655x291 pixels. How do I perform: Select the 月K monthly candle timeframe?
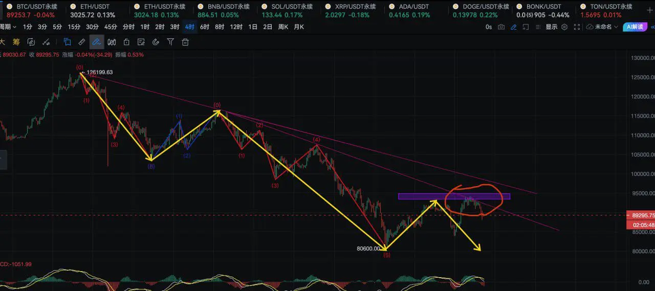click(x=299, y=27)
